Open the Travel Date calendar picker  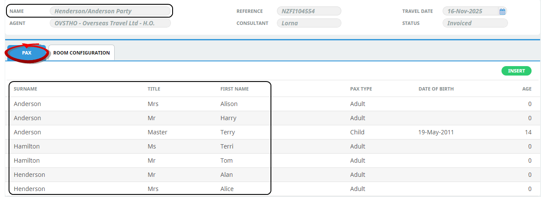tap(502, 12)
